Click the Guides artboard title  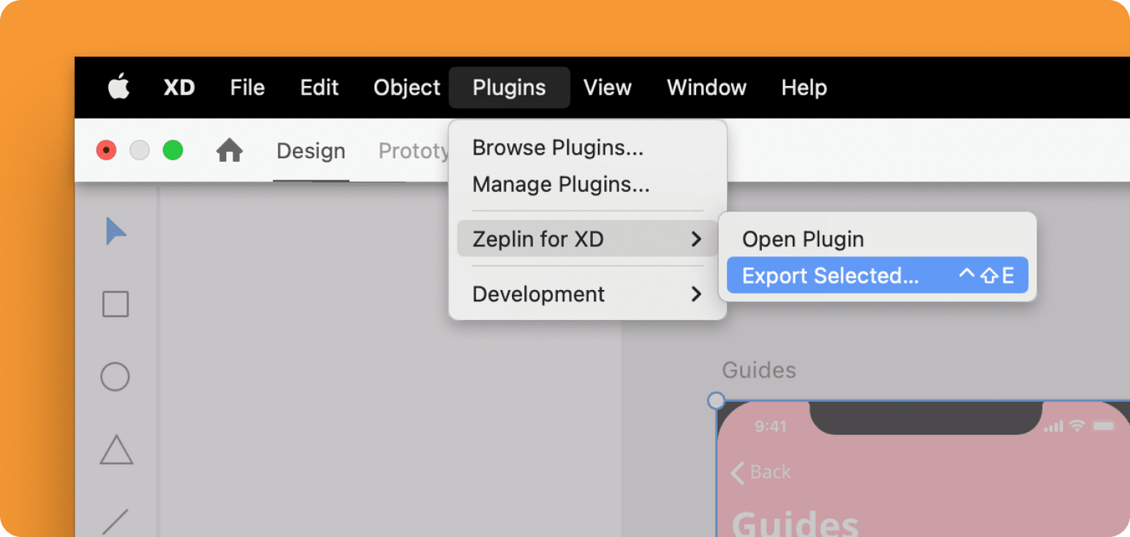[x=758, y=370]
